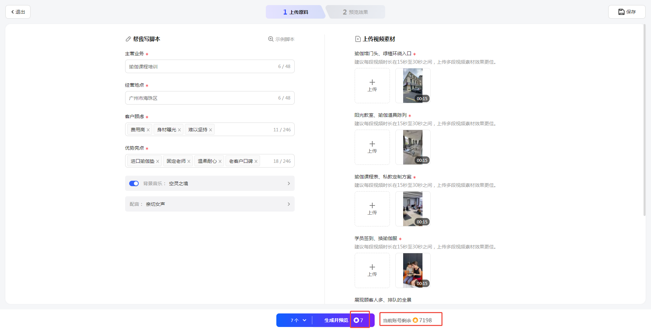This screenshot has height=329, width=651.
Task: Open the 示例脚本 example script
Action: [281, 39]
